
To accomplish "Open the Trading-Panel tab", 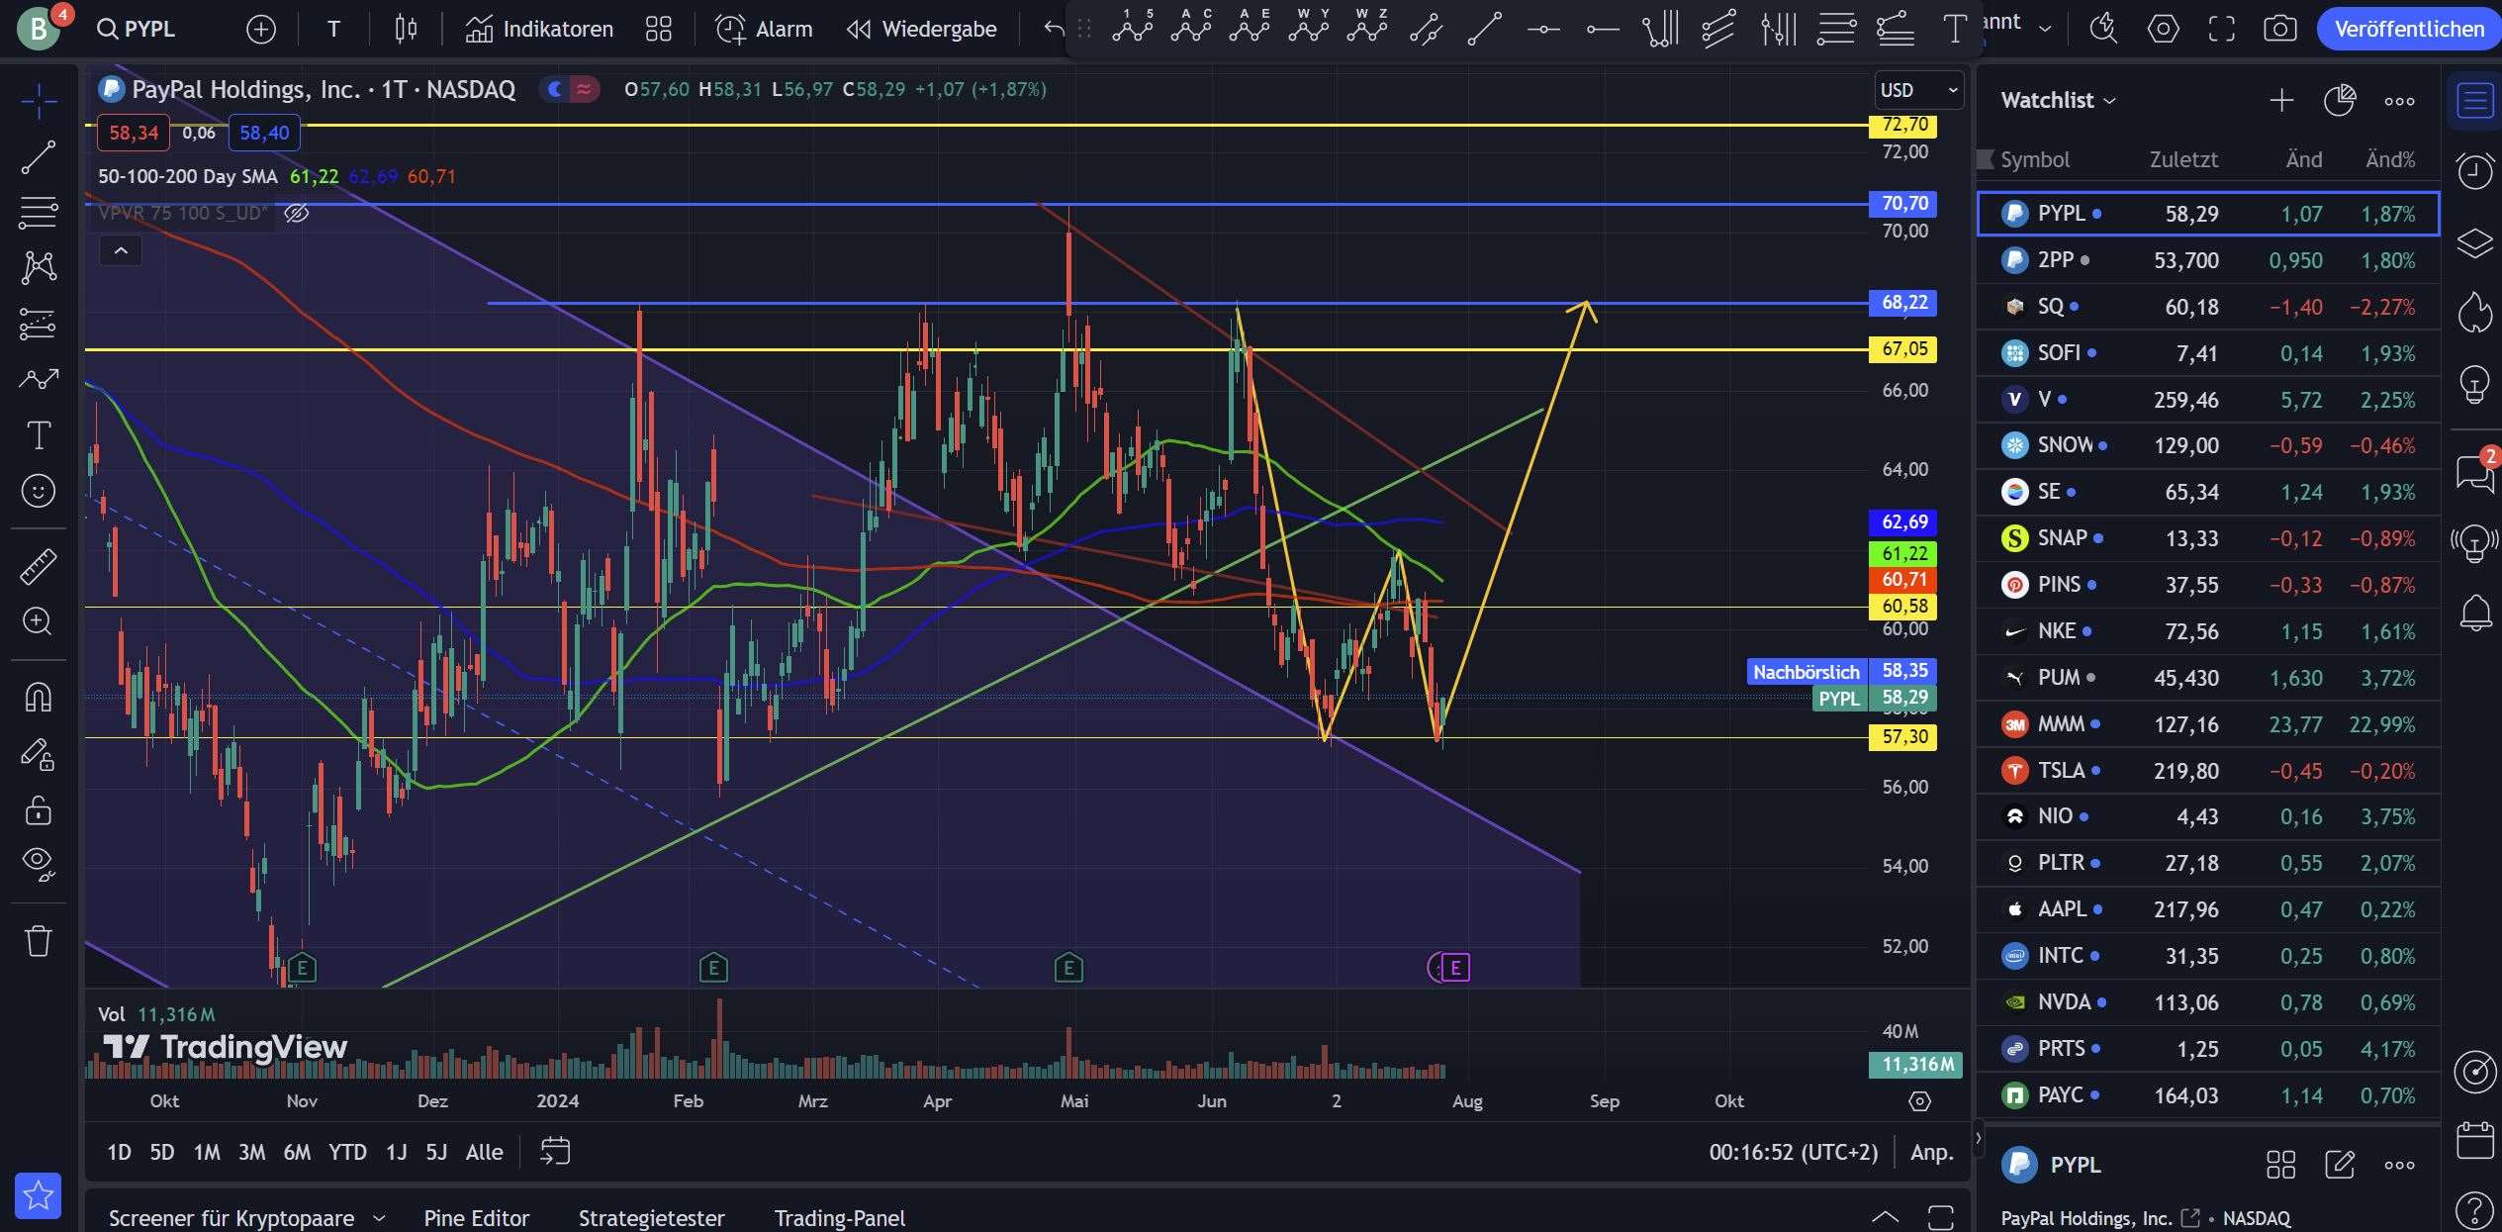I will click(x=839, y=1217).
